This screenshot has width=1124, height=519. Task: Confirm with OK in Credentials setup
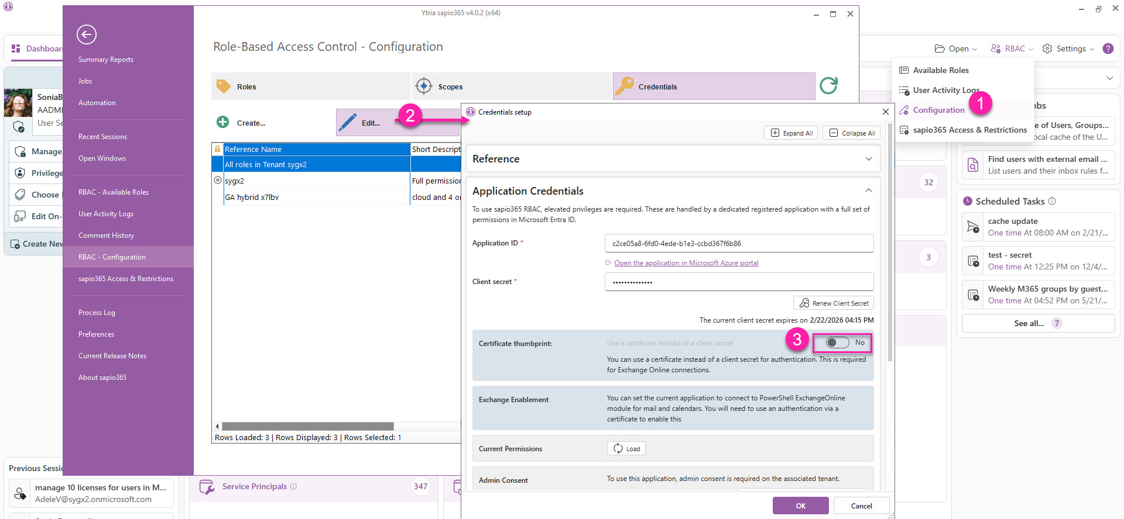coord(800,506)
